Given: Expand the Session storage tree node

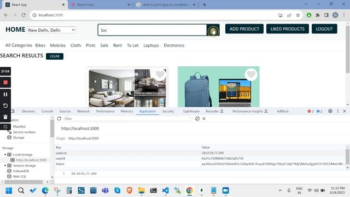Looking at the screenshot, I should 5,165.
